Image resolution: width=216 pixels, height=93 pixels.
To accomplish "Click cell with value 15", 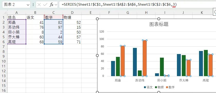I will coord(72,27).
